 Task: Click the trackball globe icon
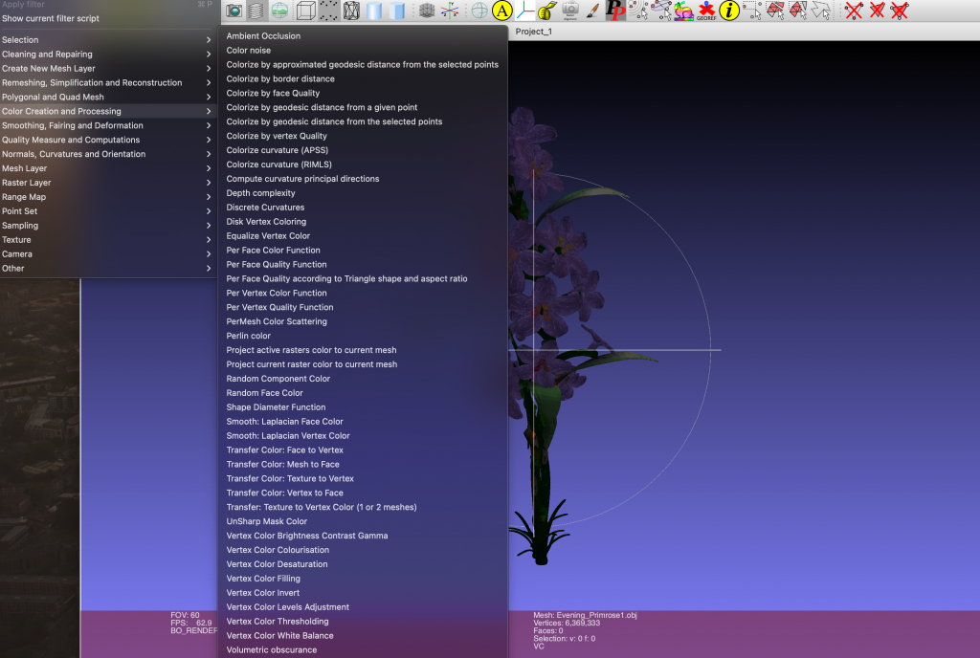[x=479, y=10]
